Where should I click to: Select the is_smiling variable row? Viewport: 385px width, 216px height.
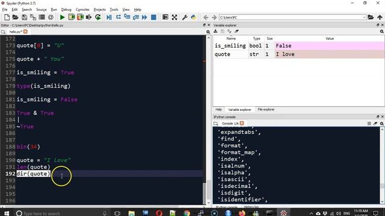[298, 46]
